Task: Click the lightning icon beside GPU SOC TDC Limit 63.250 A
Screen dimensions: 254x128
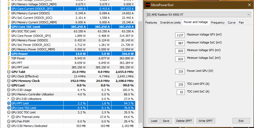Action: tap(9, 31)
